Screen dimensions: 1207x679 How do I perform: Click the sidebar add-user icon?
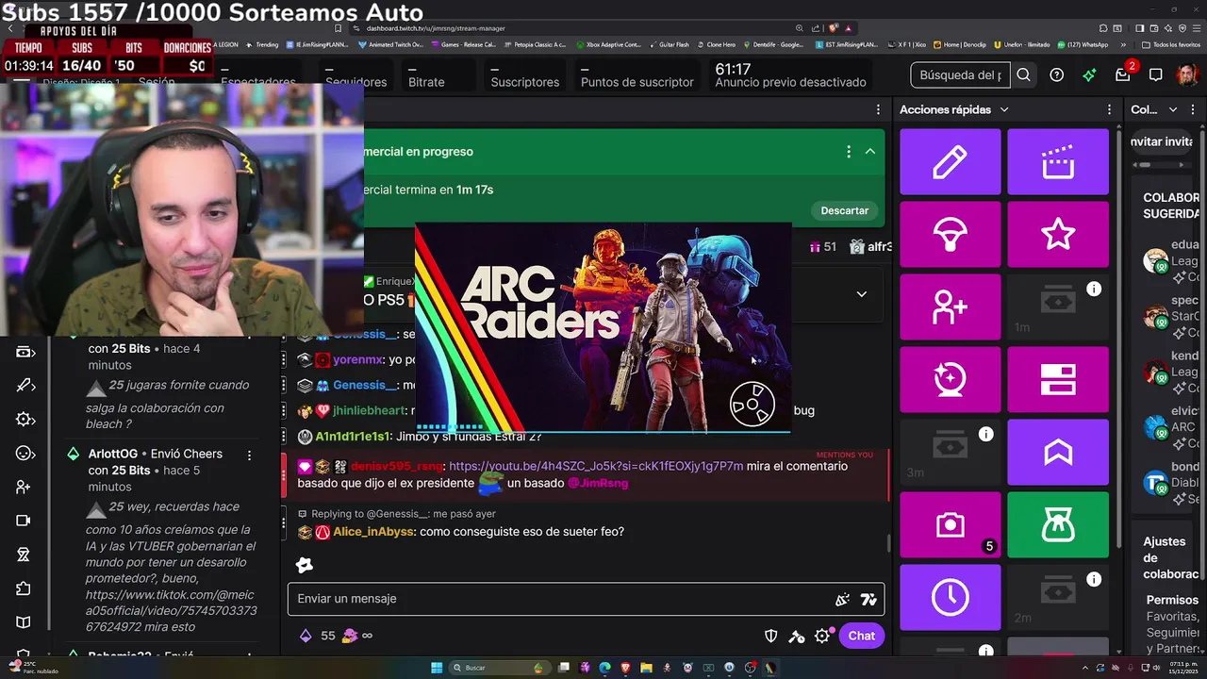click(24, 488)
